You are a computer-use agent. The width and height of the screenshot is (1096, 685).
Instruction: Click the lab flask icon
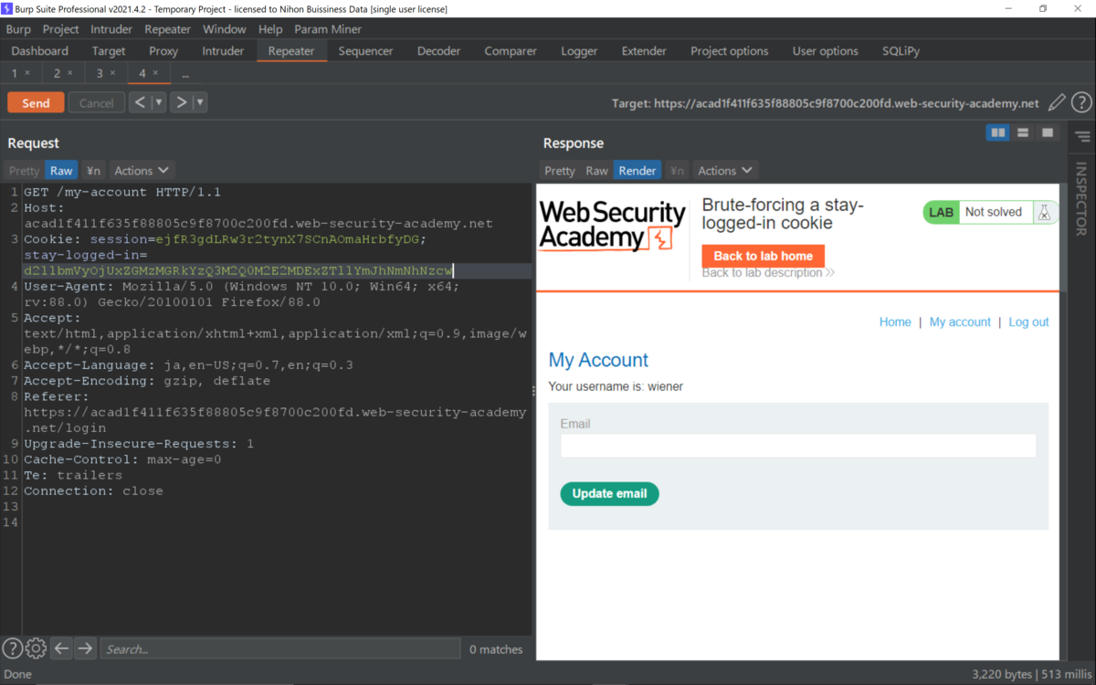coord(1044,212)
